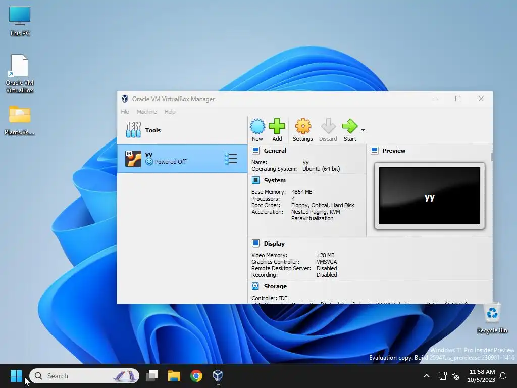Select the Tools entry in the left pane
517x388 pixels.
point(182,130)
